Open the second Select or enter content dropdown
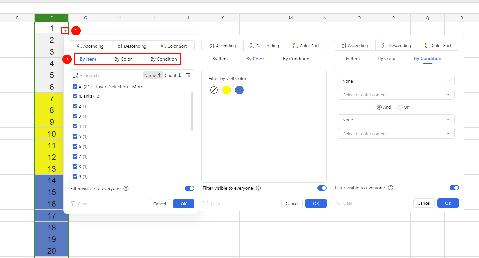The height and width of the screenshot is (258, 479). pyautogui.click(x=396, y=134)
